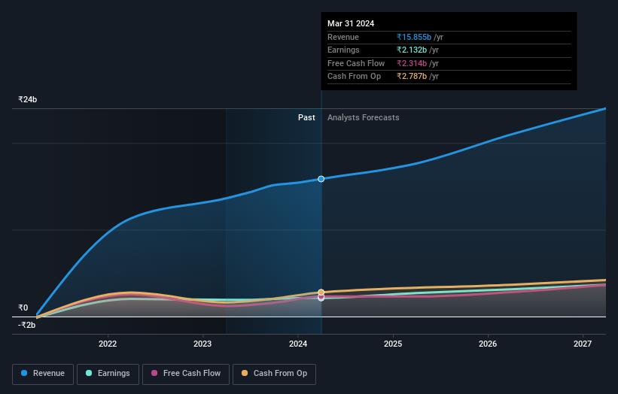
Task: Click the ₹2.314b free cash flow value
Action: tap(412, 63)
